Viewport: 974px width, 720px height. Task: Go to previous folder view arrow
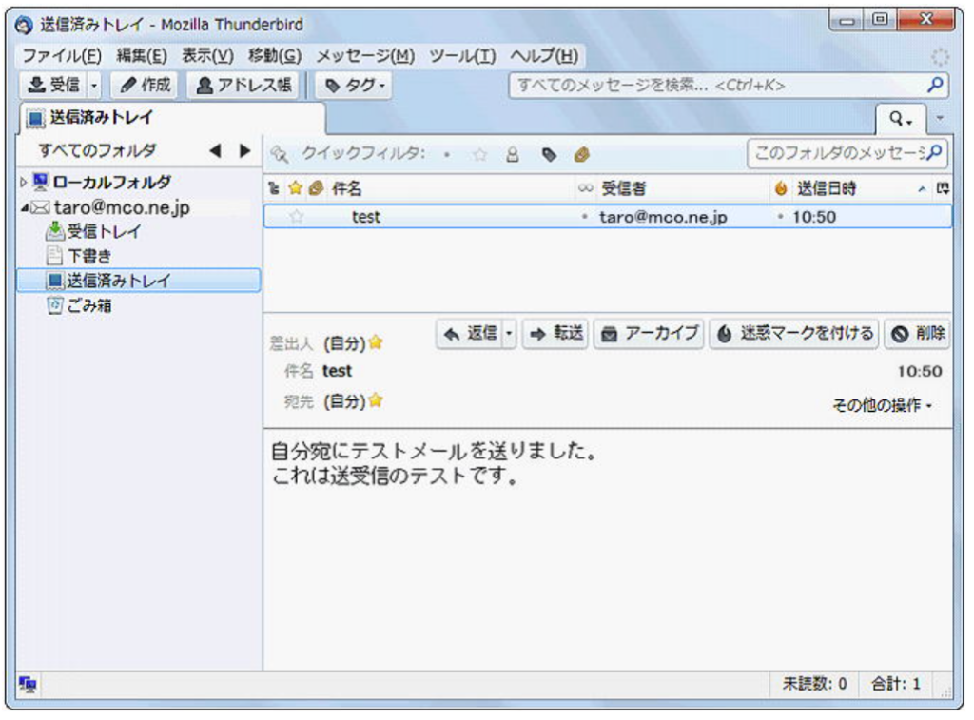[x=216, y=150]
